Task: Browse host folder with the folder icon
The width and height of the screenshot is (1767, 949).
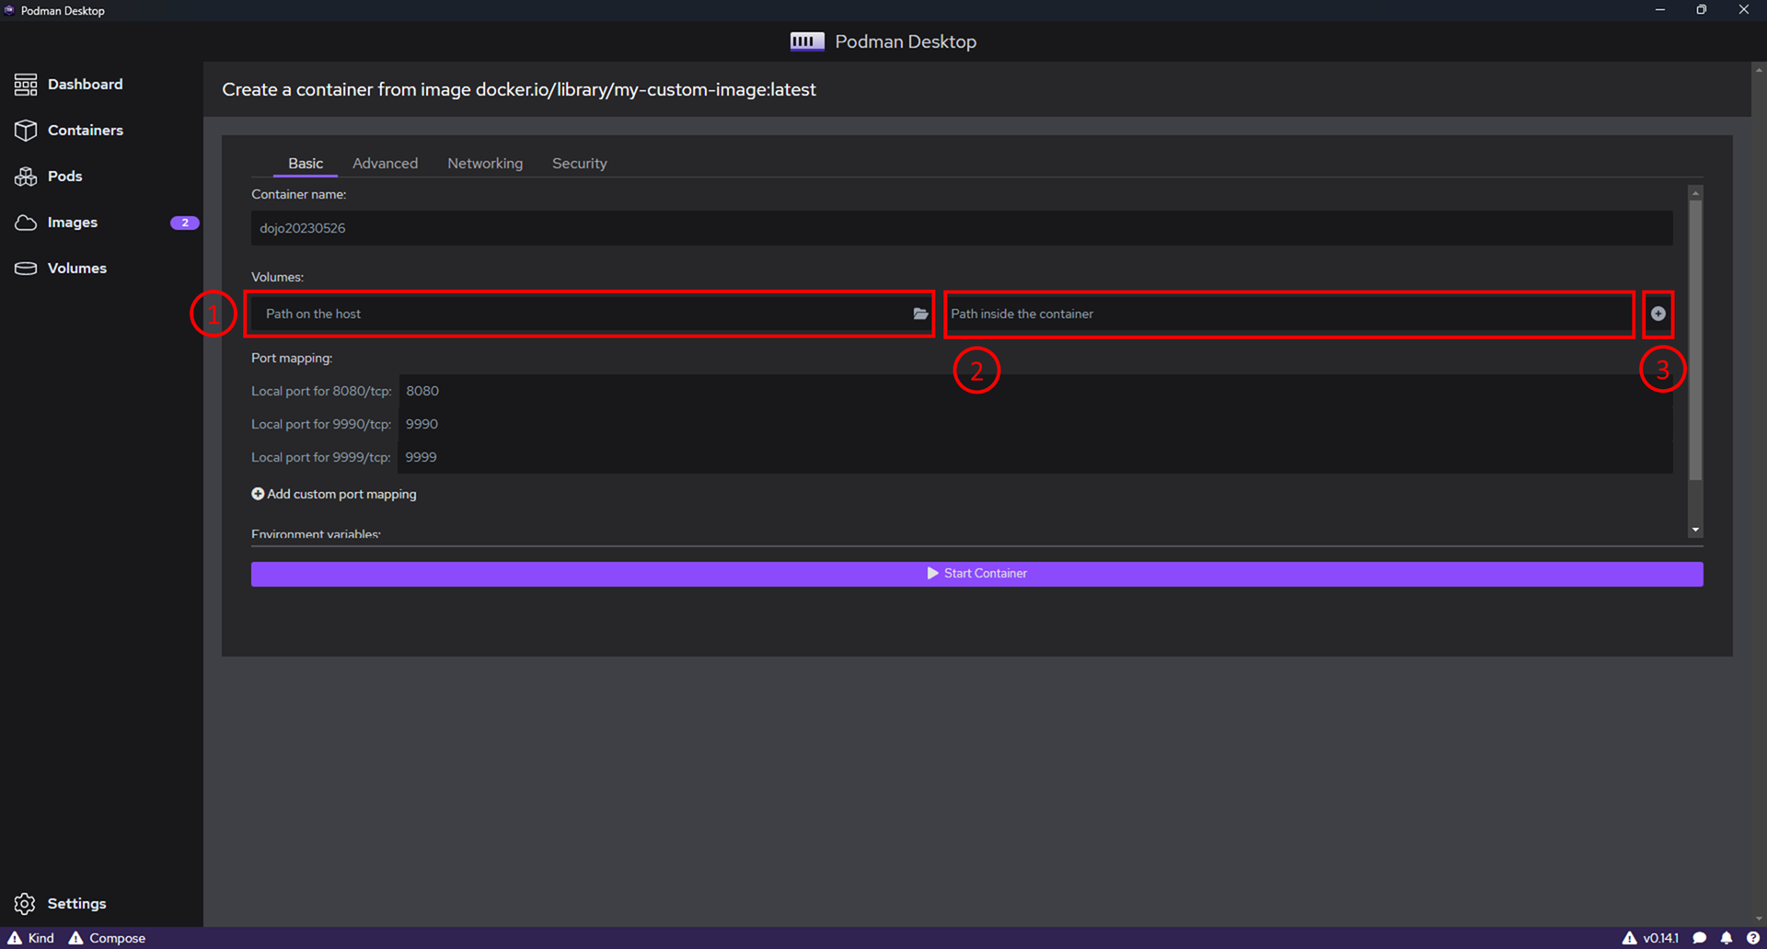Action: click(x=920, y=314)
